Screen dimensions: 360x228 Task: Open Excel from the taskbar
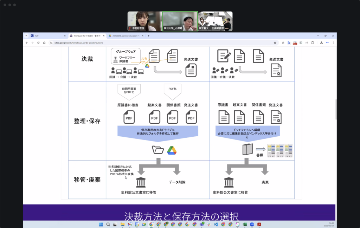(245, 224)
